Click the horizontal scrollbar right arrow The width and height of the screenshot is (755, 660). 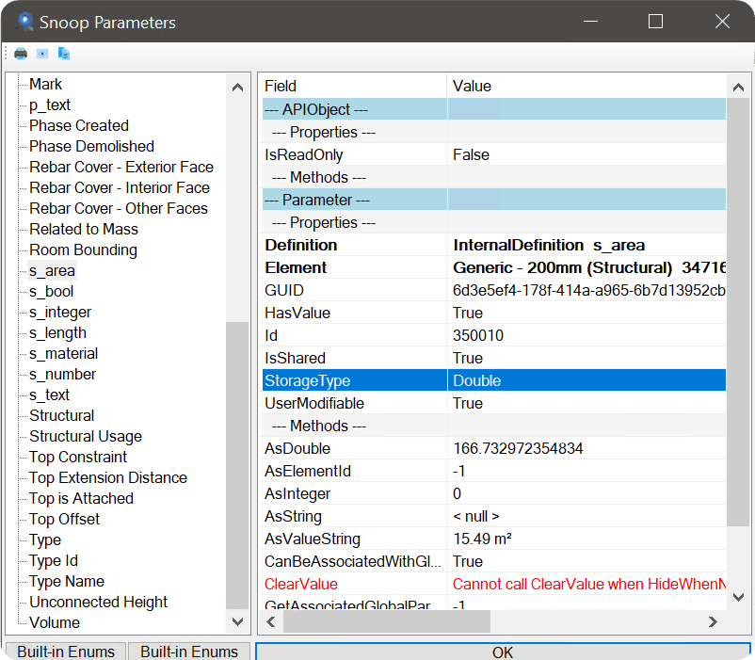[713, 622]
